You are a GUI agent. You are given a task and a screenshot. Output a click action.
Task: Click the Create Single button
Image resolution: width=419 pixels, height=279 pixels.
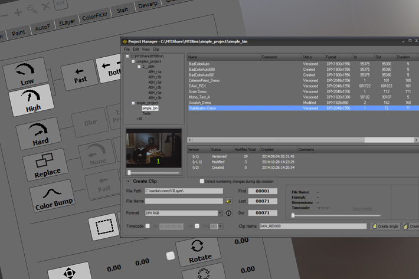coord(385,226)
